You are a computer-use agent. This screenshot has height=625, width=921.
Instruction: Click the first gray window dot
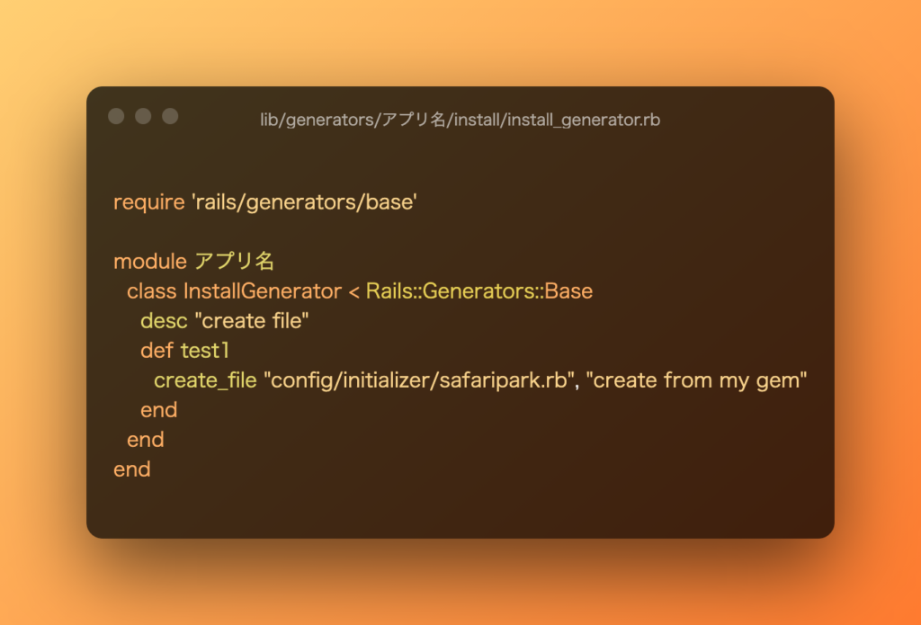(116, 116)
